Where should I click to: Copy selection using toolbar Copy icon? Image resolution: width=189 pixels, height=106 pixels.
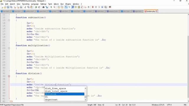click(x=28, y=7)
